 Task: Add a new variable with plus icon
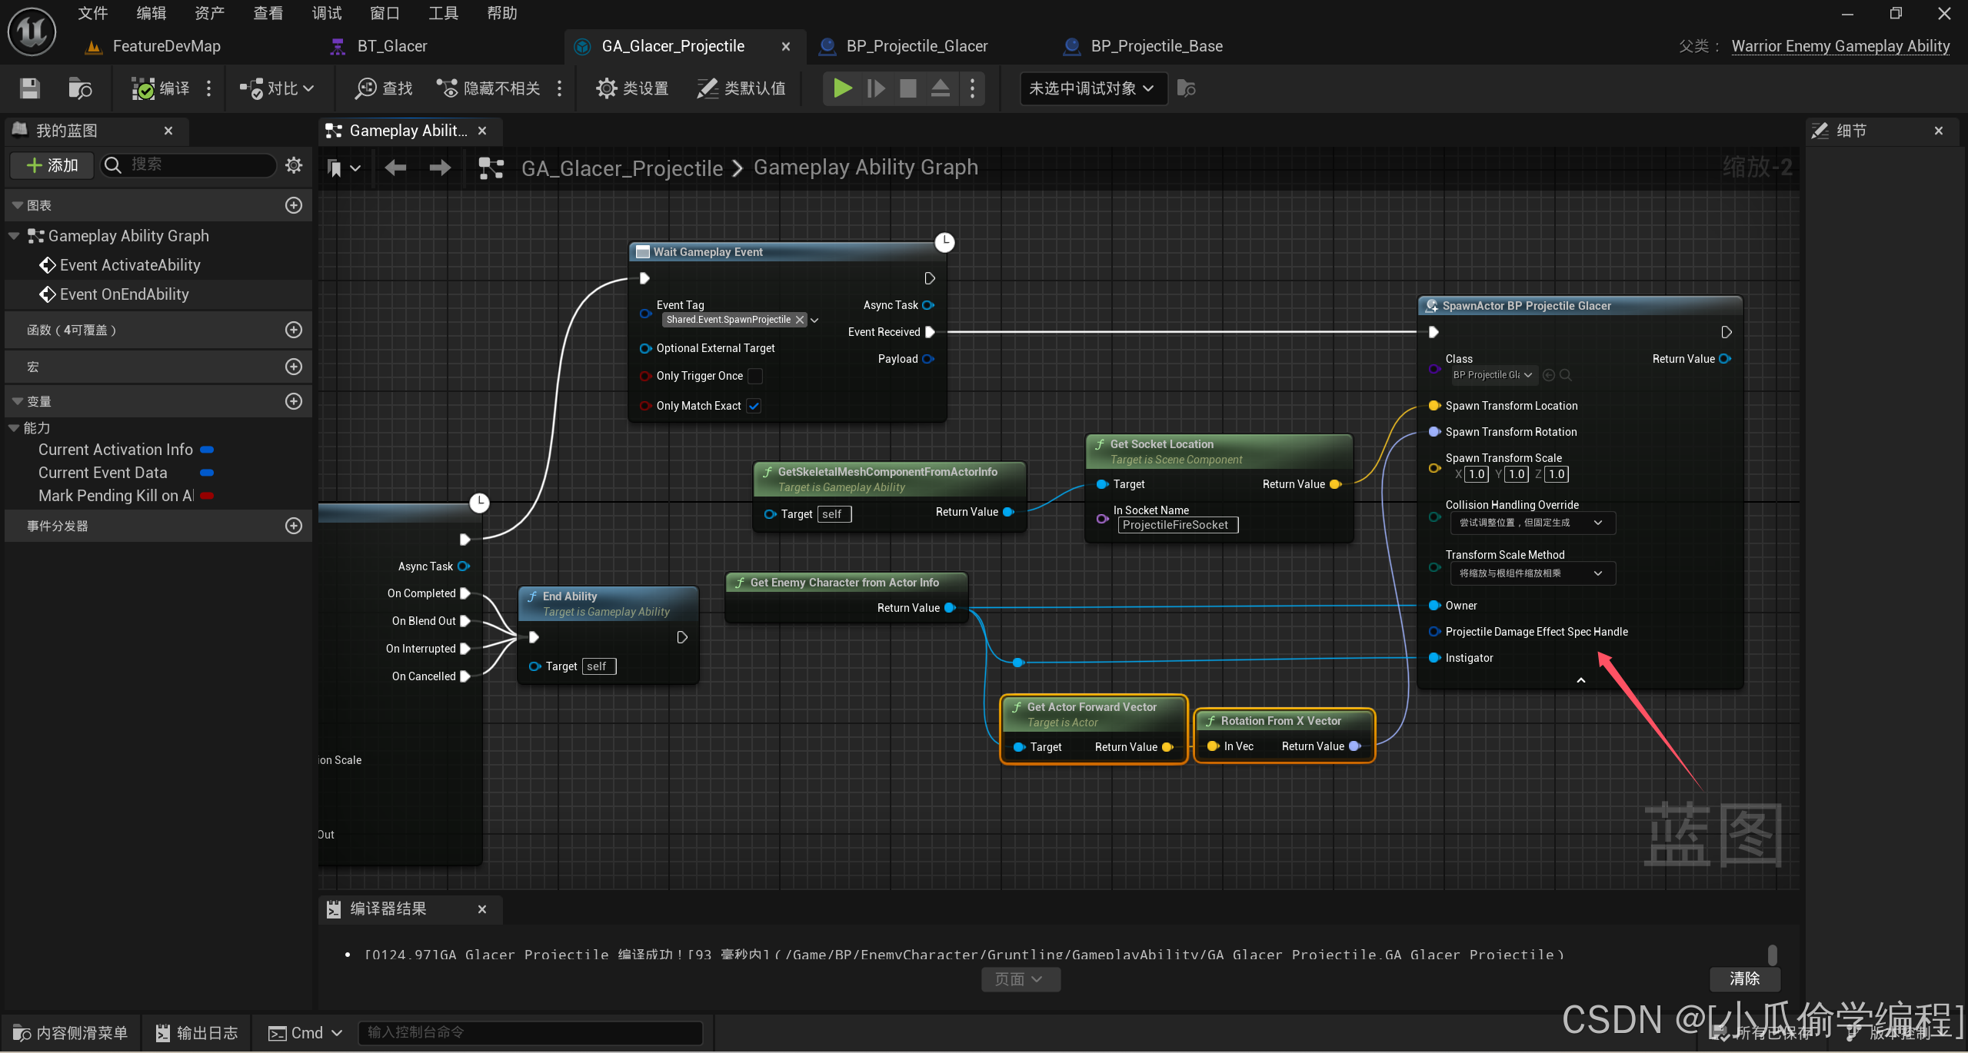pyautogui.click(x=294, y=401)
